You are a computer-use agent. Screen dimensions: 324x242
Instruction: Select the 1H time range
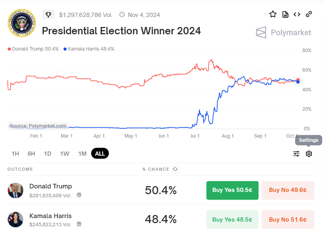click(x=15, y=153)
